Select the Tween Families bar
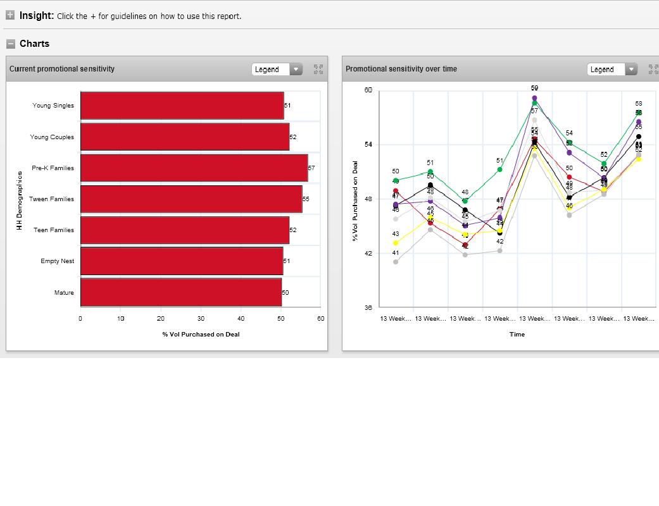659x506 pixels. pyautogui.click(x=191, y=199)
